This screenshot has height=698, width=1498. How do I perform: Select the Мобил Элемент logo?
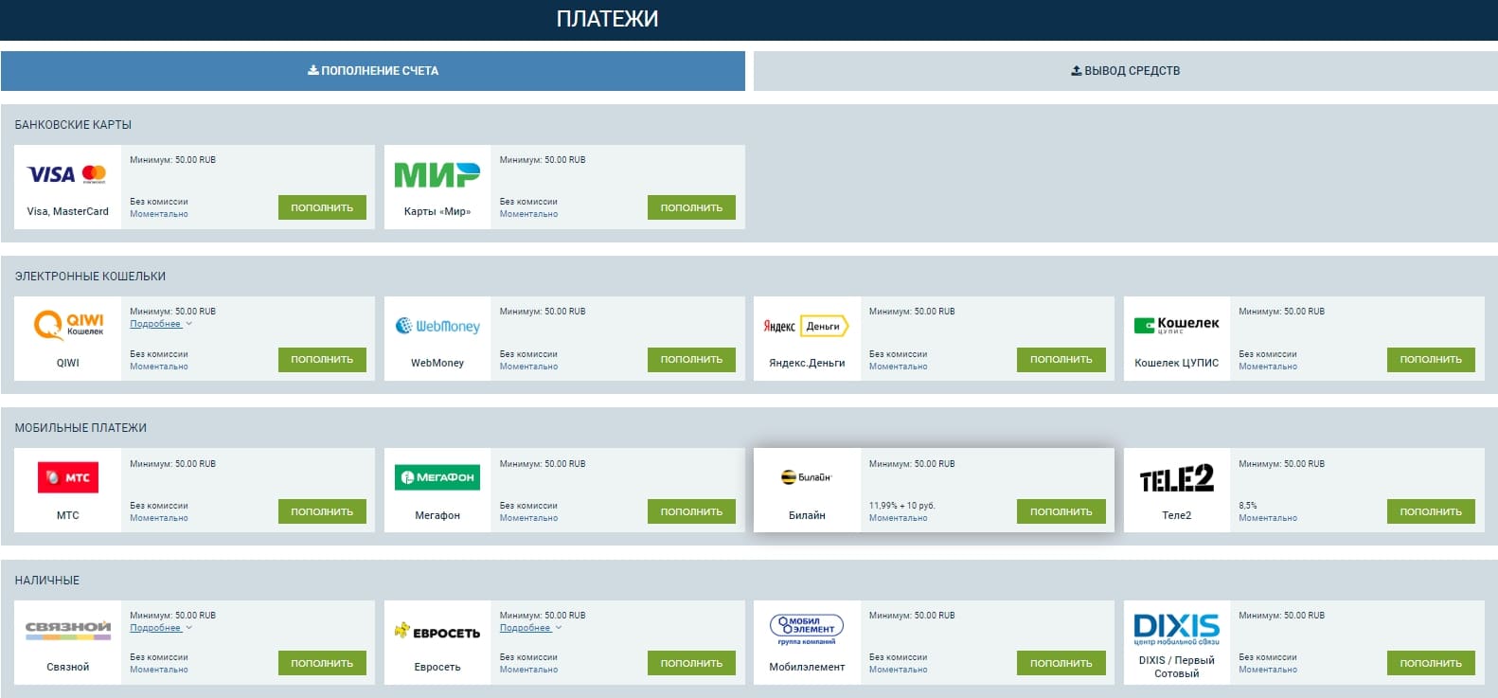click(807, 629)
